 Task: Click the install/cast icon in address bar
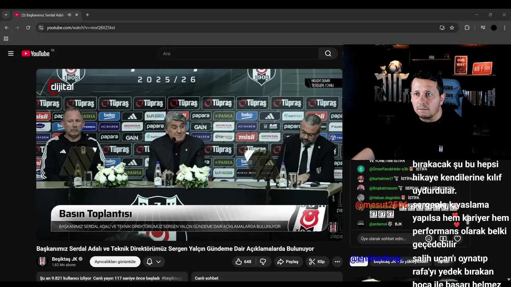pos(442,28)
